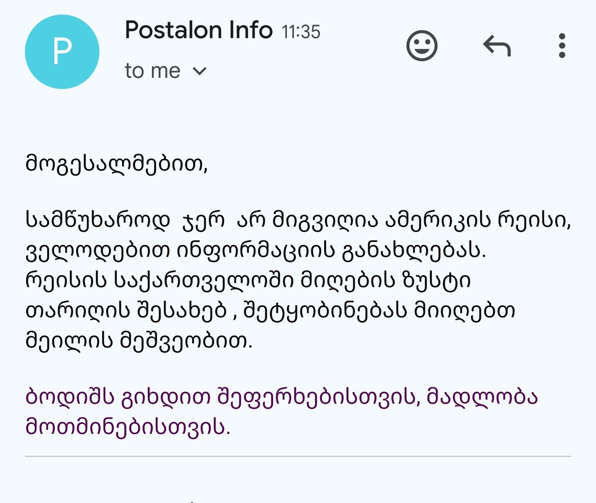596x503 pixels.
Task: Open the Postalon Info sender name
Action: click(x=199, y=30)
